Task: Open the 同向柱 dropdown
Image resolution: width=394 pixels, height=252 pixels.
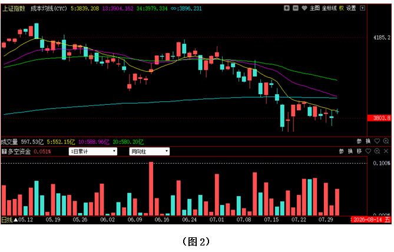Action: point(149,151)
